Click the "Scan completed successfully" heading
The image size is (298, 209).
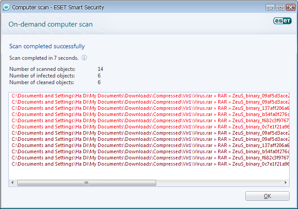[47, 46]
